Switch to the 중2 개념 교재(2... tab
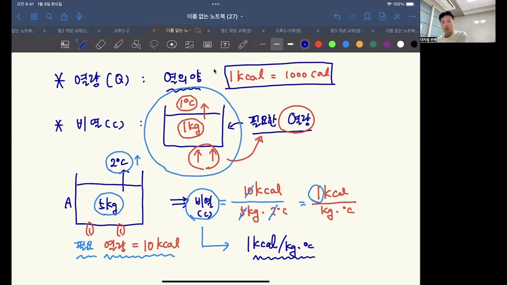Screen dimensions: 507x285 tap(74, 31)
